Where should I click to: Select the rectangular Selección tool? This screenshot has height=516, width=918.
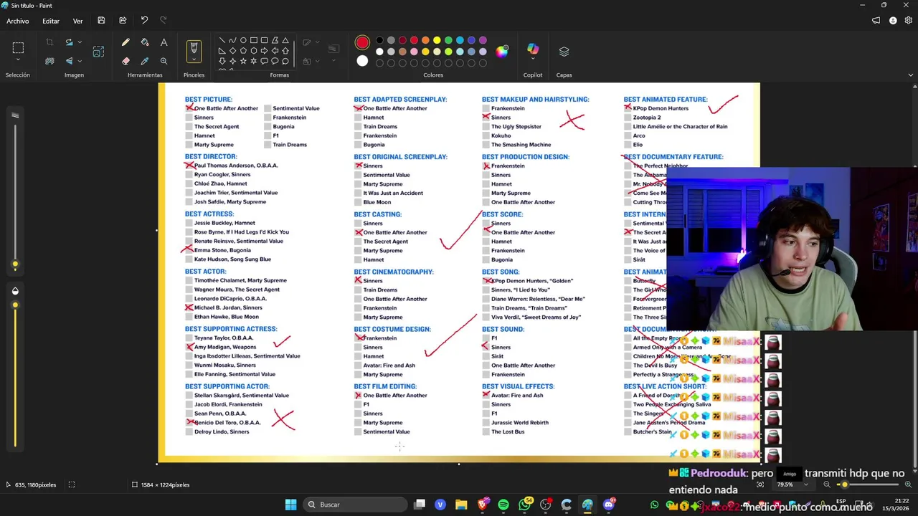[x=18, y=48]
